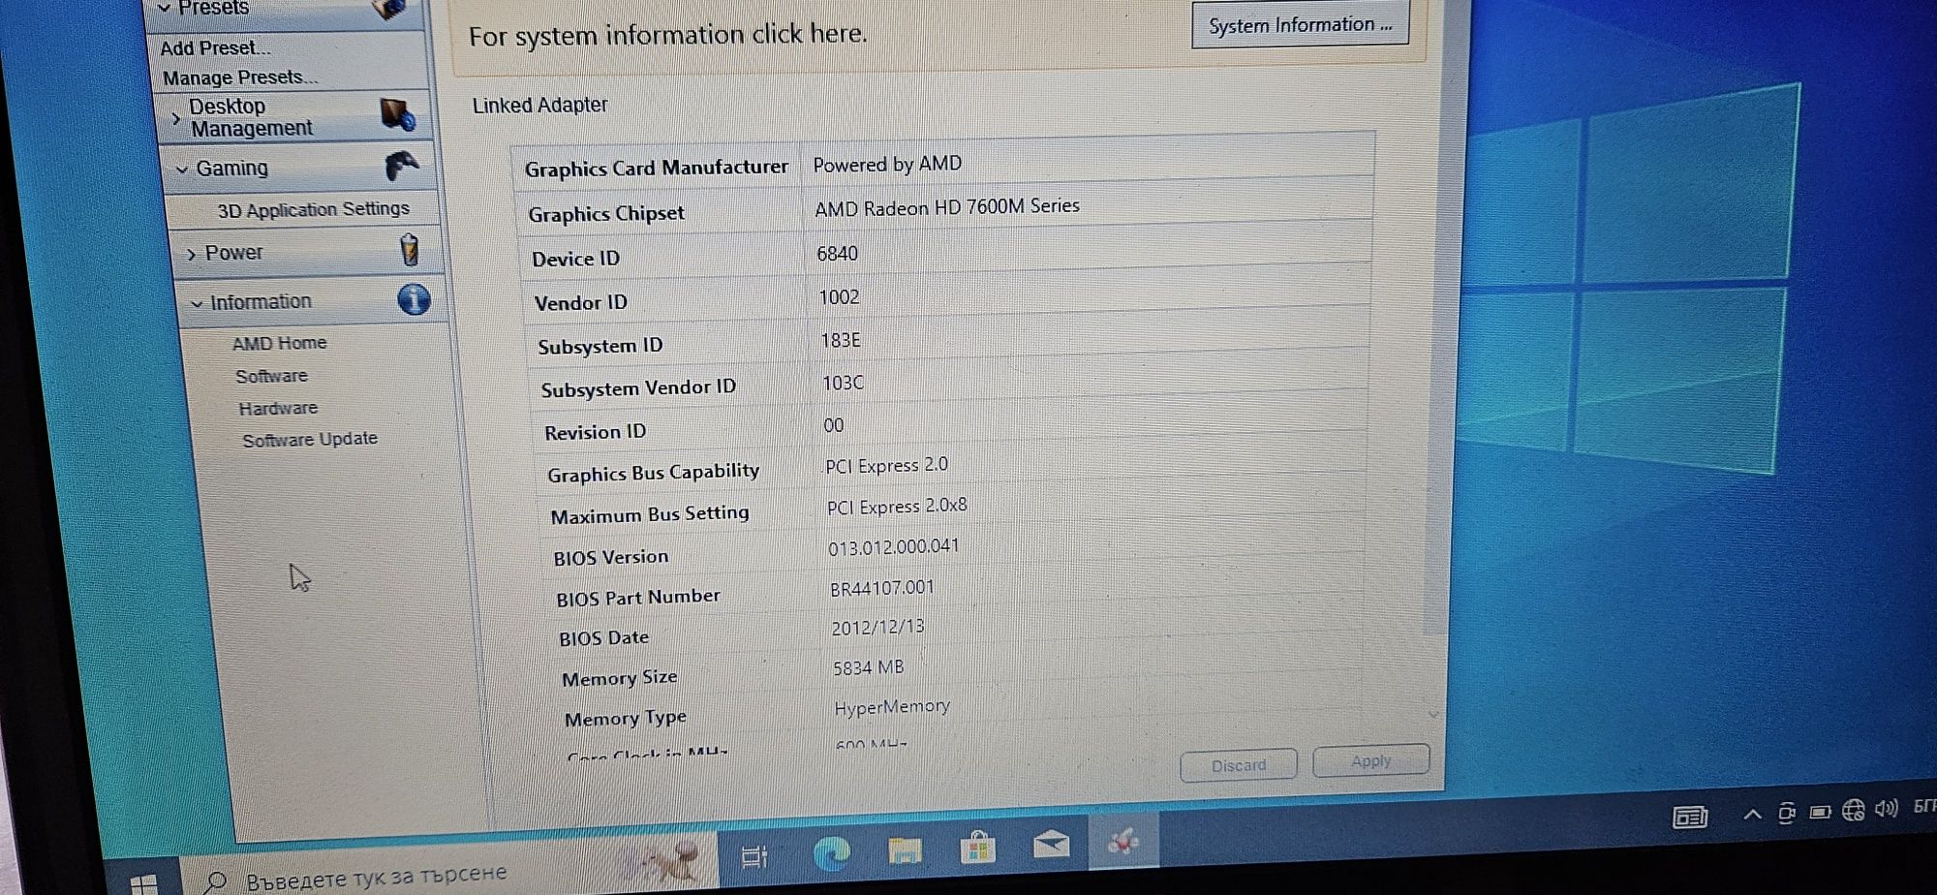1937x895 pixels.
Task: Select the Device ID value '6840'
Action: [837, 254]
